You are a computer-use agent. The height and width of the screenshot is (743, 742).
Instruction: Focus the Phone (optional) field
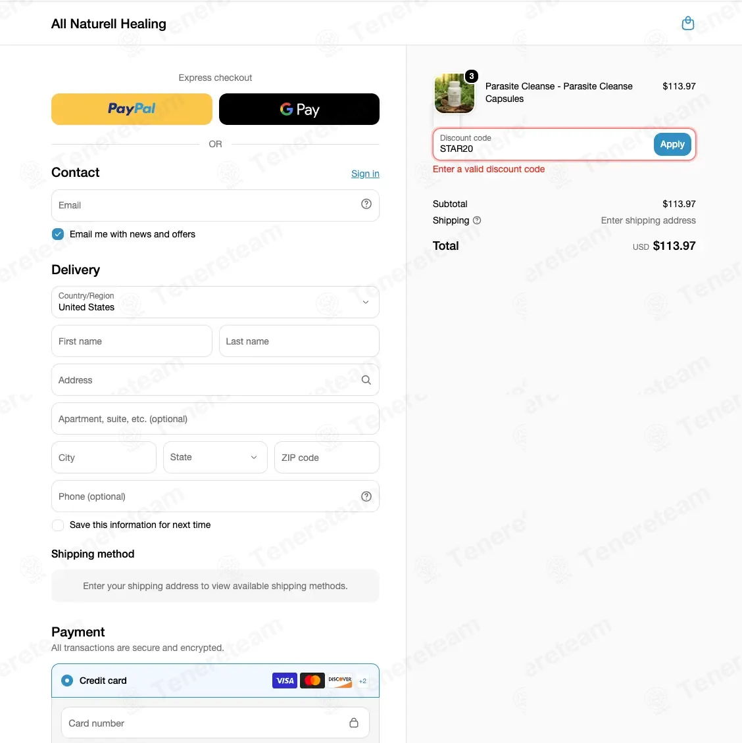215,496
